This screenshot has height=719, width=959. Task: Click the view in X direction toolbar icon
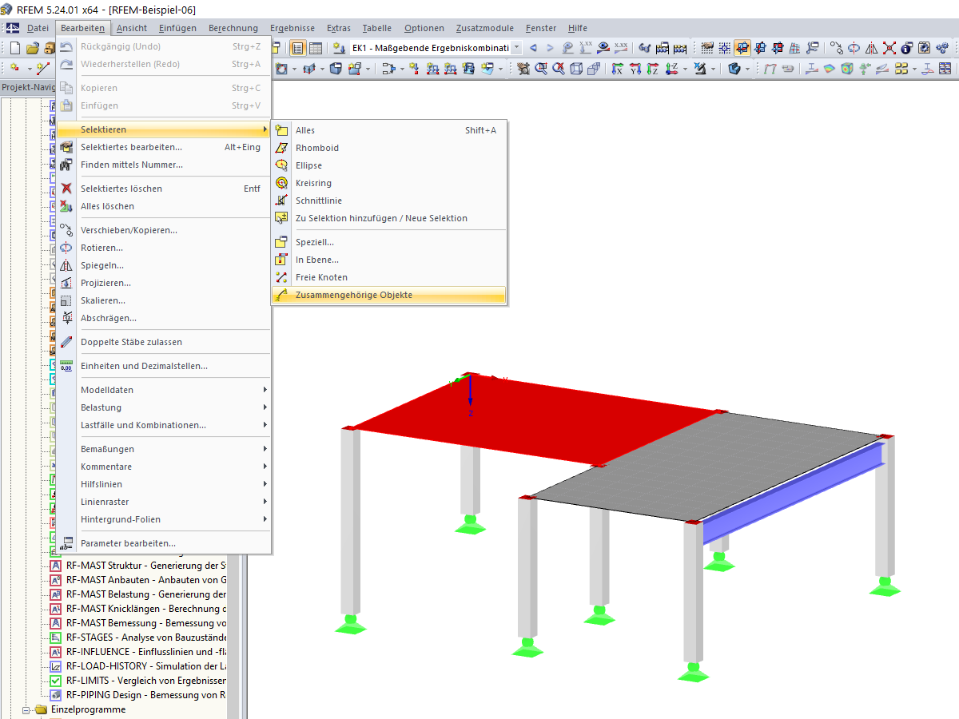click(617, 70)
